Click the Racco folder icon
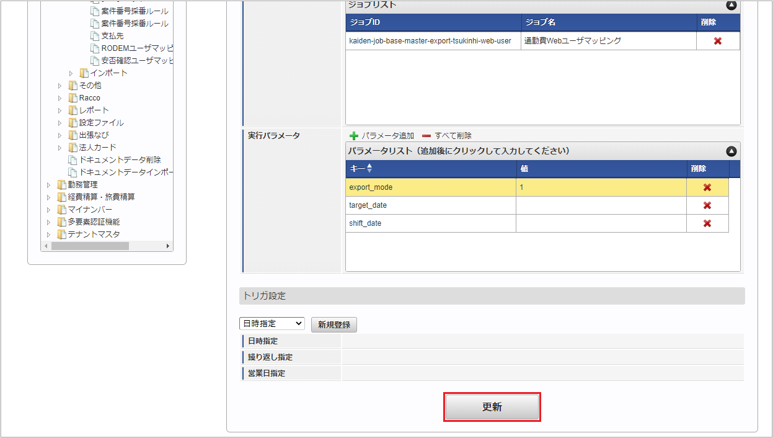The image size is (773, 438). 73,98
